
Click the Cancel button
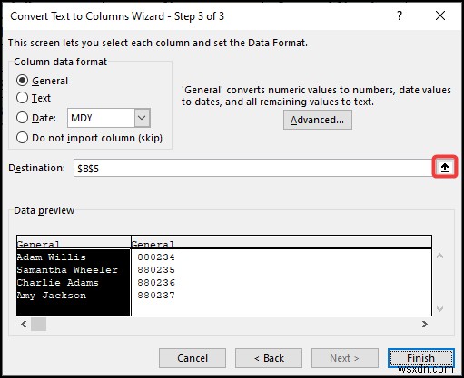point(193,358)
